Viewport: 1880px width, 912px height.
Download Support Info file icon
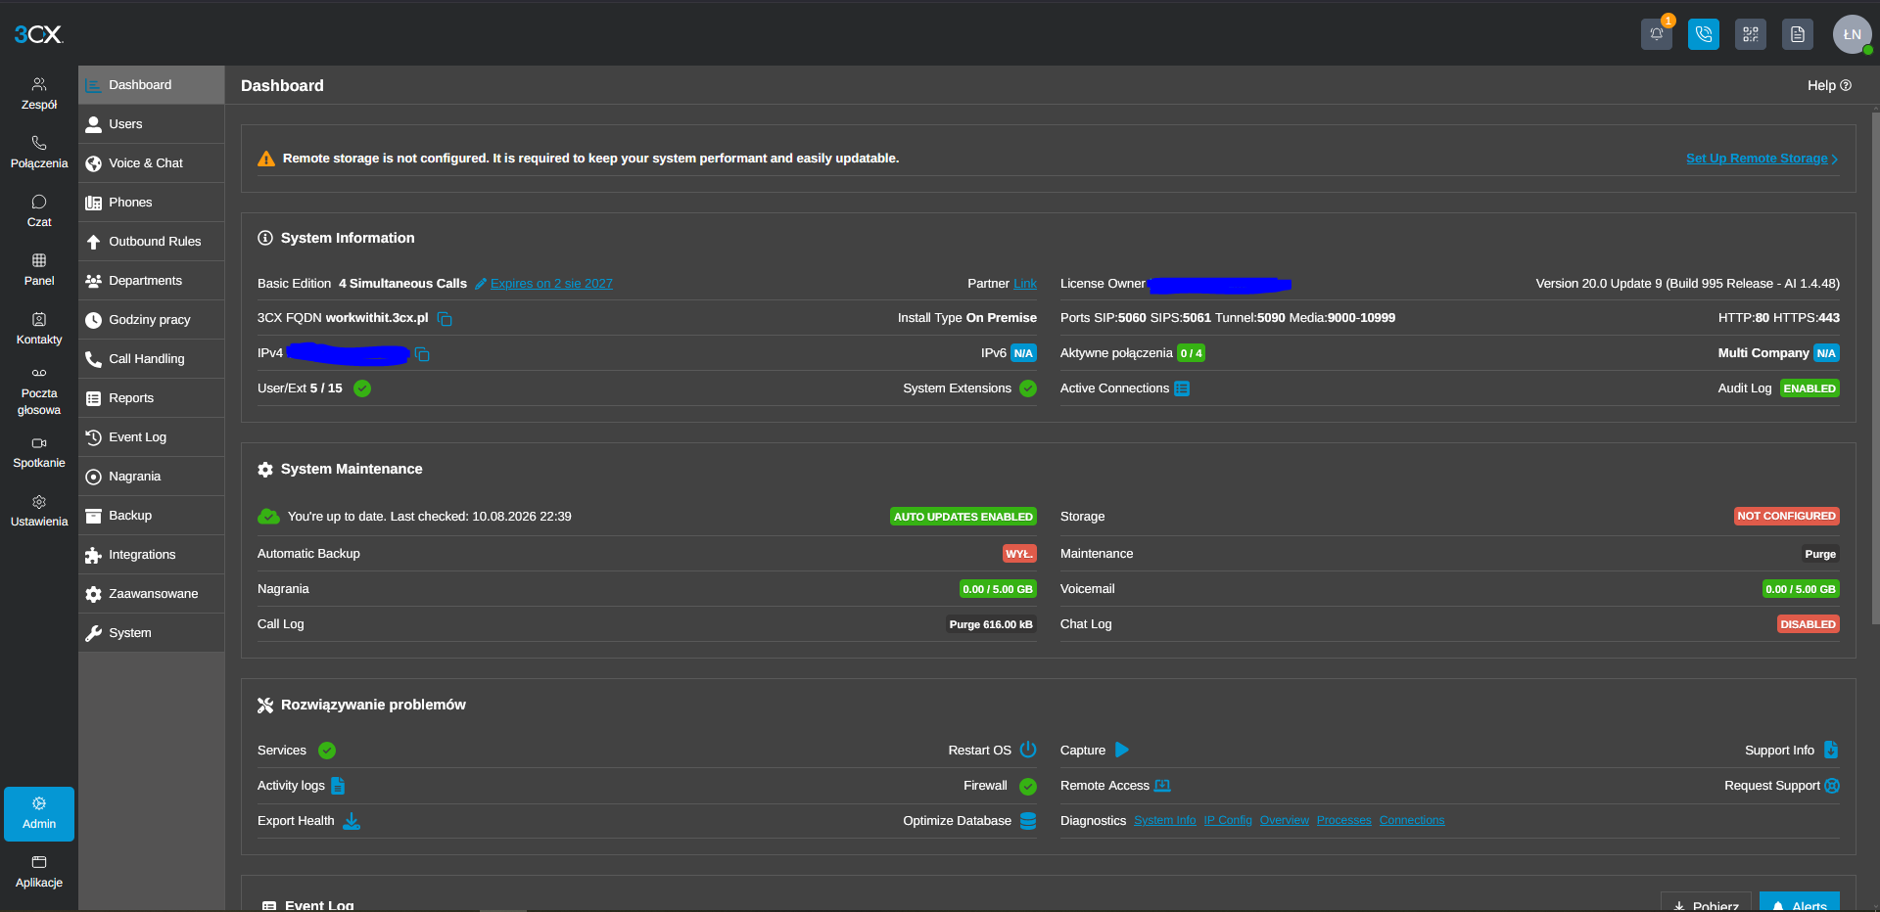1831,750
